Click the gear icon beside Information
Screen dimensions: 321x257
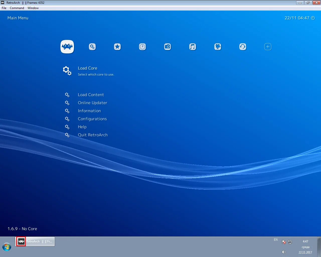click(x=67, y=111)
